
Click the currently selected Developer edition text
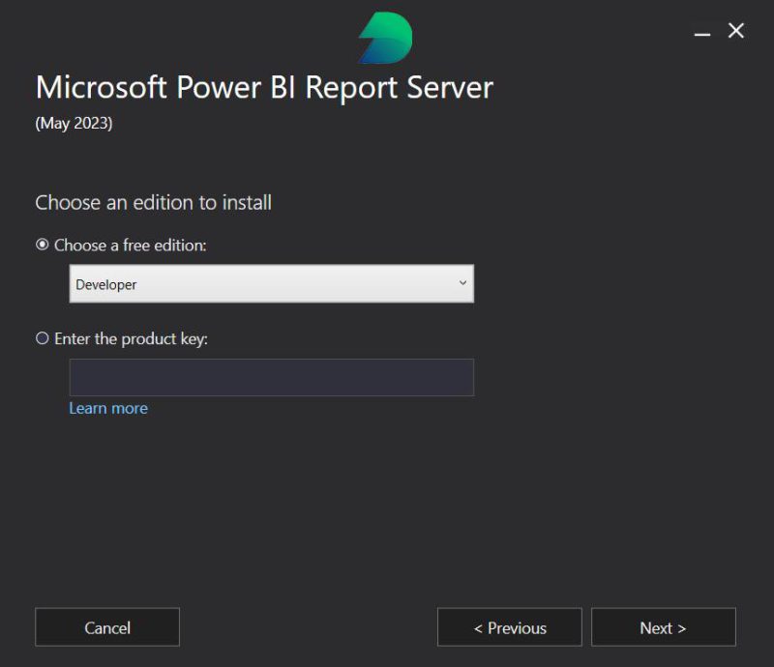(x=104, y=284)
